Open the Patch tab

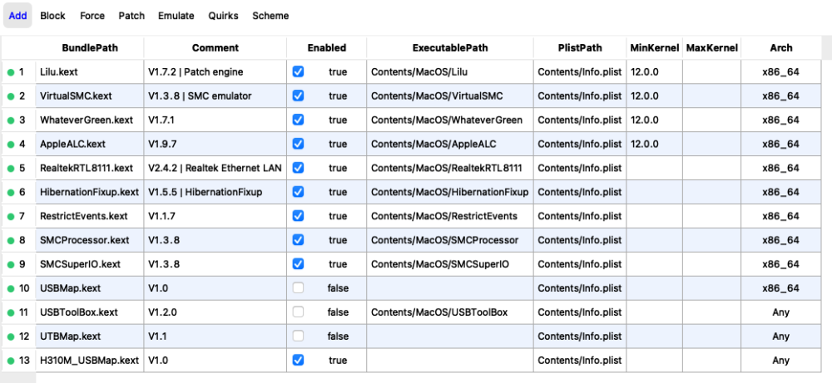tap(131, 15)
